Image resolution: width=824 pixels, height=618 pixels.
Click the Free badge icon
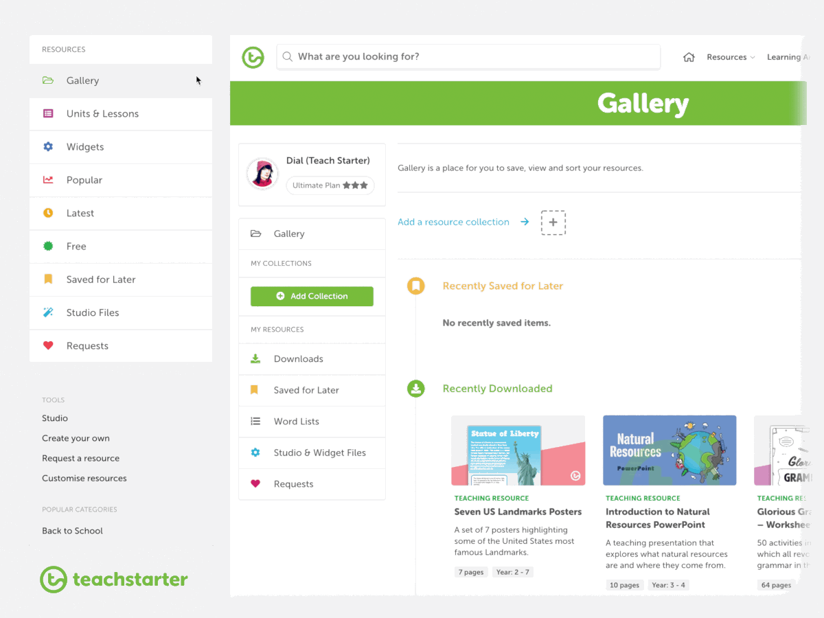[48, 246]
